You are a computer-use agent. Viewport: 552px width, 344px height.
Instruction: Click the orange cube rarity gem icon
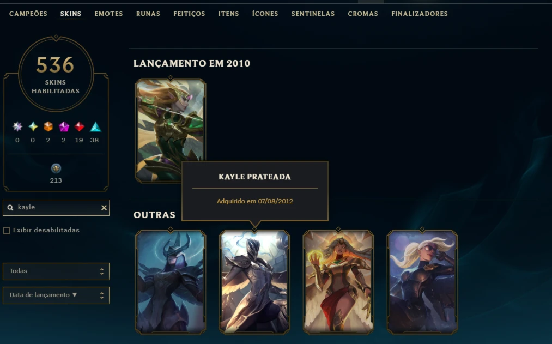48,126
